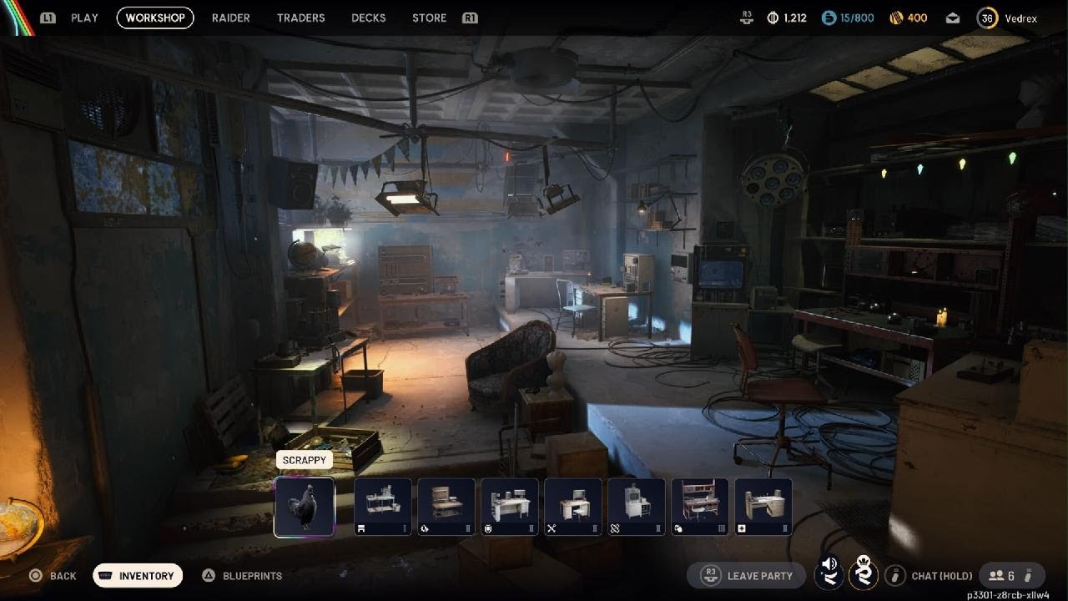Click the R3 icon inside LEAVE PARTY
The image size is (1068, 601).
(711, 575)
